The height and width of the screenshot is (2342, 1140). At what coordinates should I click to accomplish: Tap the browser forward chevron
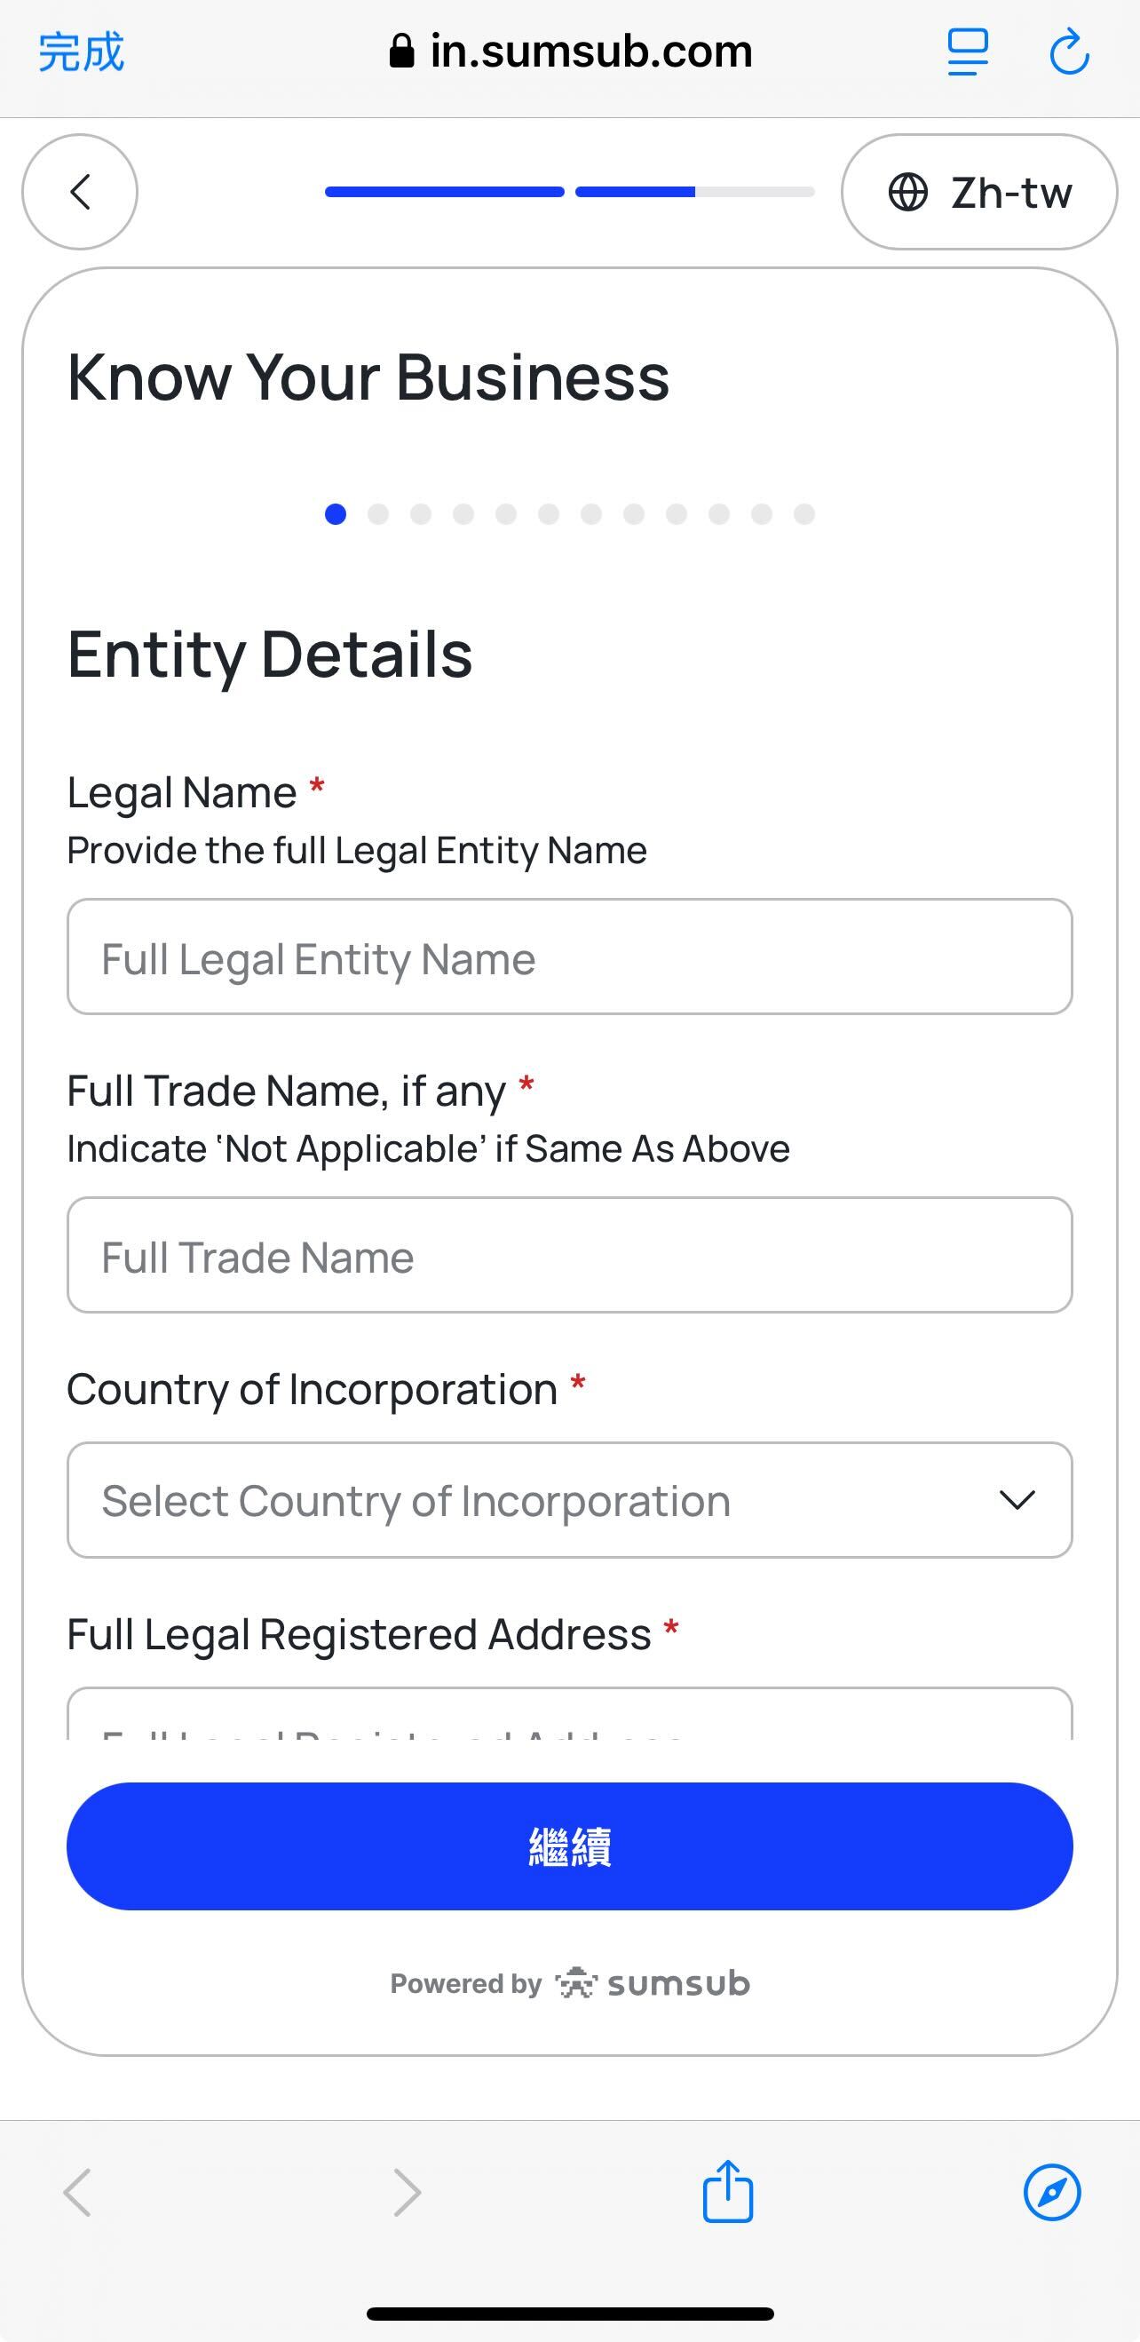(x=407, y=2192)
